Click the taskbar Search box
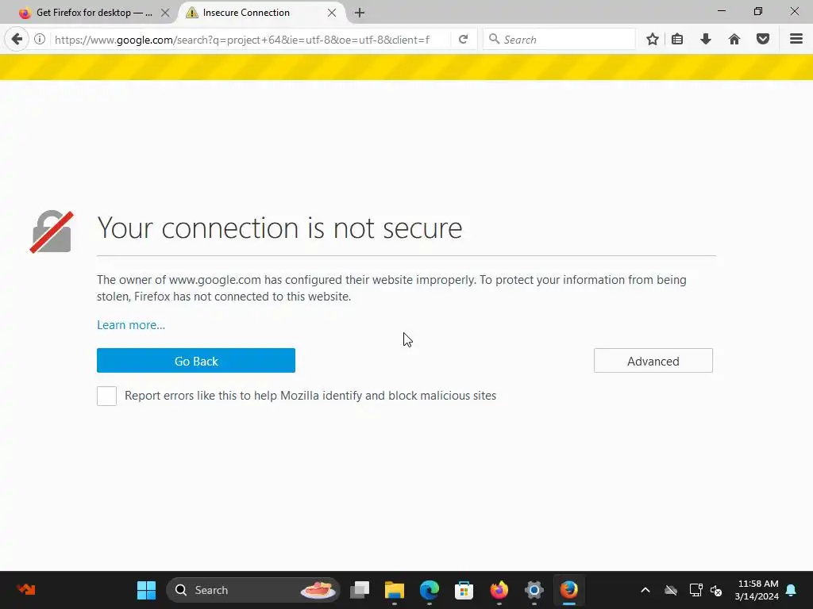813x609 pixels. [x=253, y=590]
